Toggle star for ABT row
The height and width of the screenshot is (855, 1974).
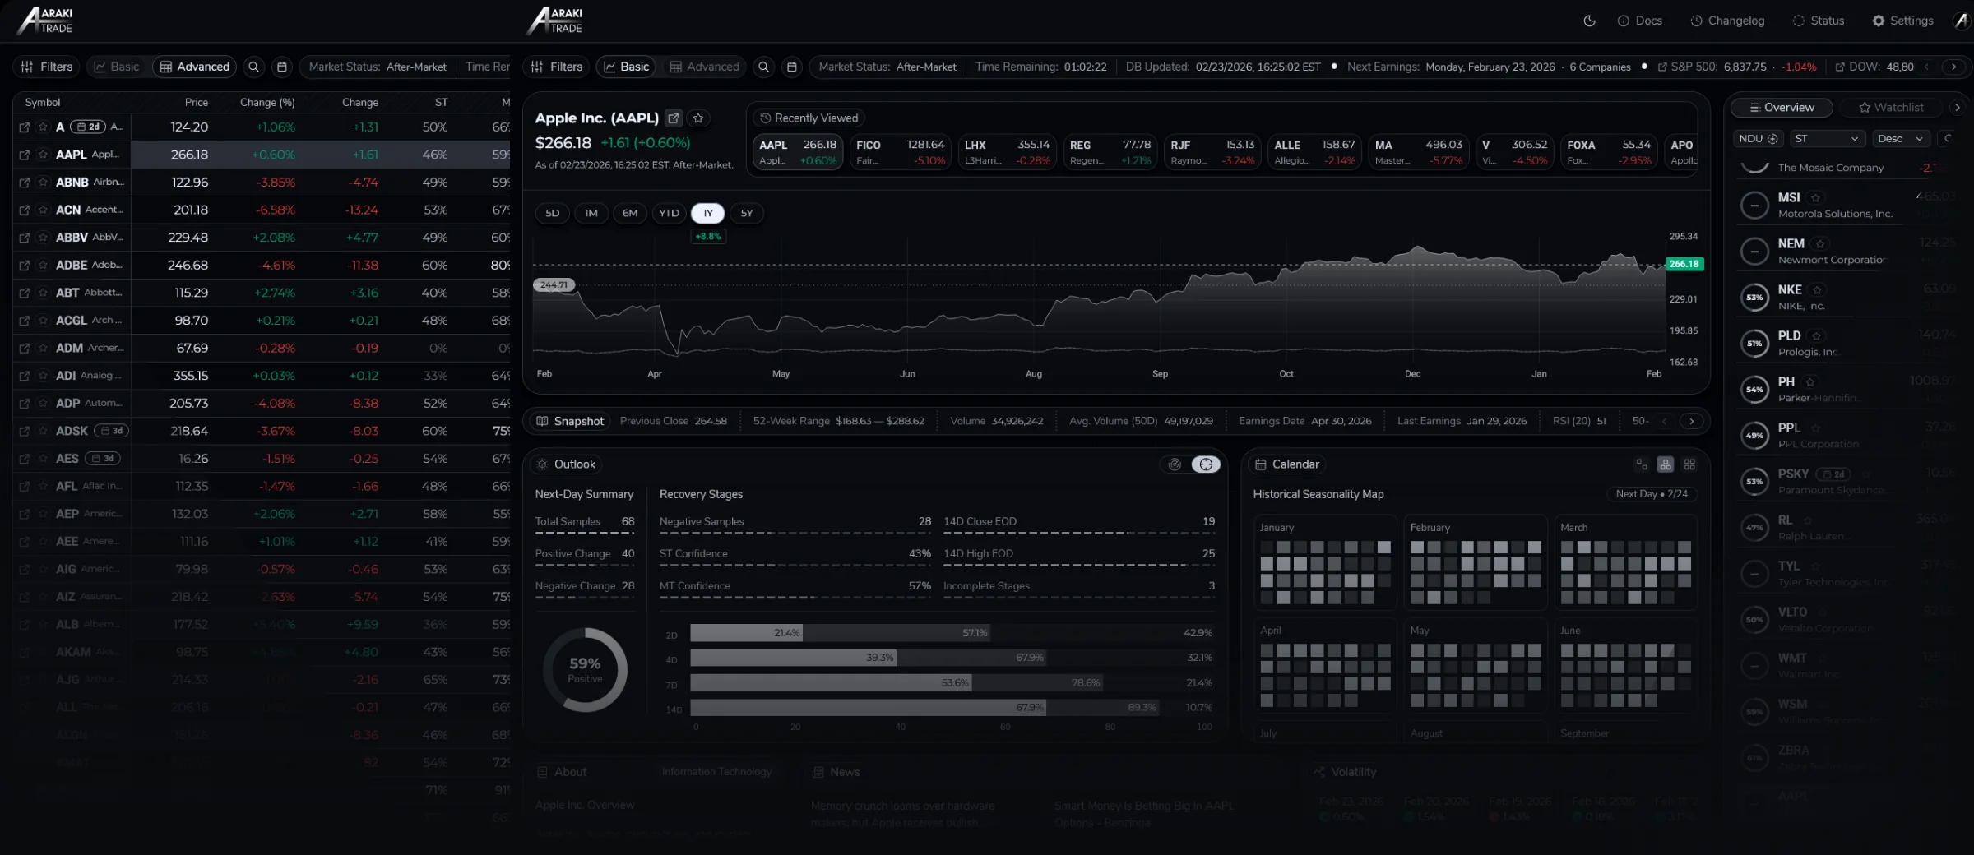point(43,293)
